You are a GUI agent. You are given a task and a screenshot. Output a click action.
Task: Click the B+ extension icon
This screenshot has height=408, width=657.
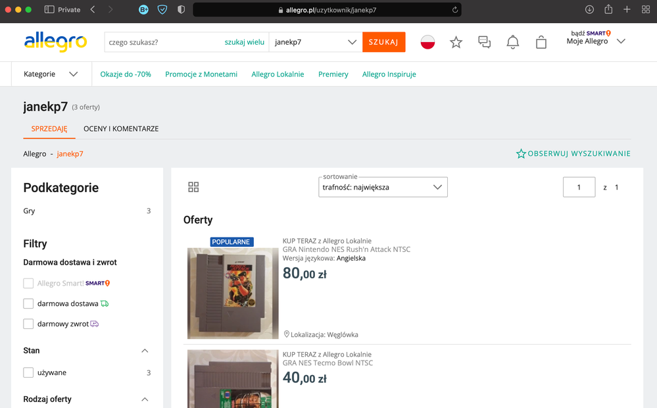(x=144, y=10)
